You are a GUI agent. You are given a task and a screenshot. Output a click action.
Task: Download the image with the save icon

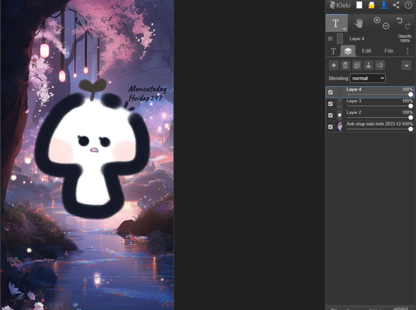[x=383, y=5]
